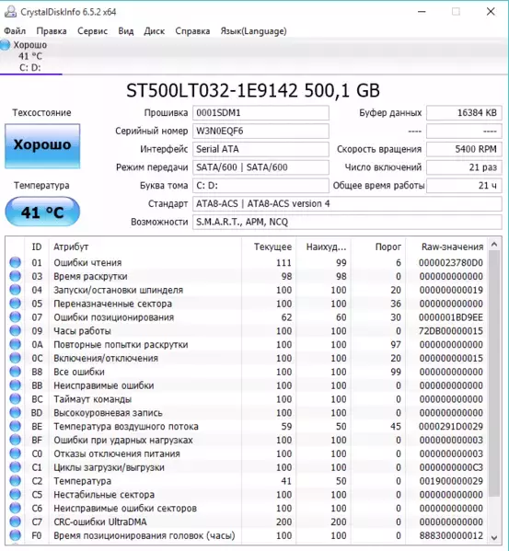The width and height of the screenshot is (509, 551).
Task: Click the power-on count field 21 раз
Action: click(x=464, y=167)
